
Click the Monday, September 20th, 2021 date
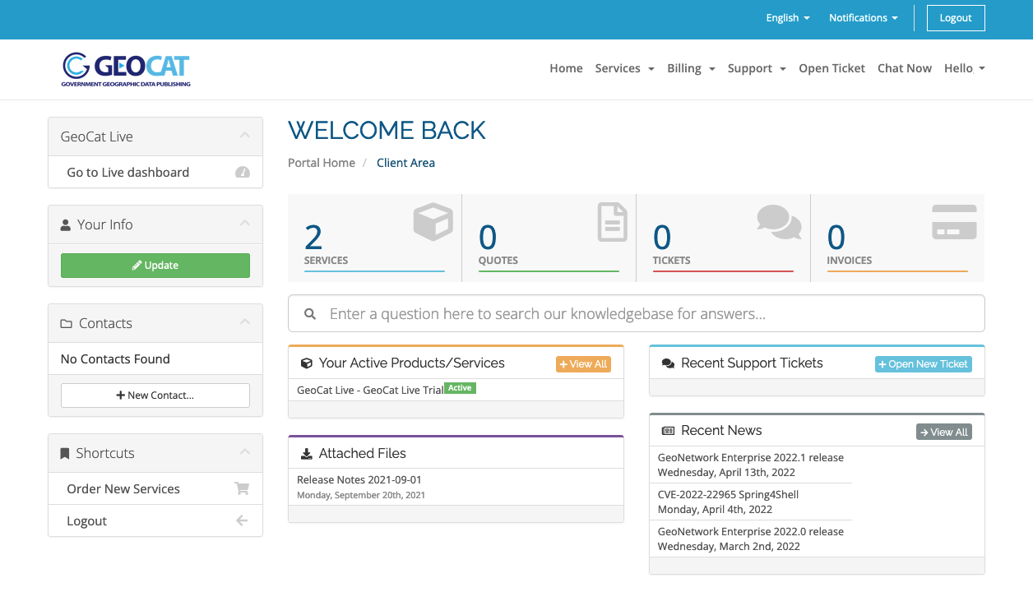tap(361, 495)
